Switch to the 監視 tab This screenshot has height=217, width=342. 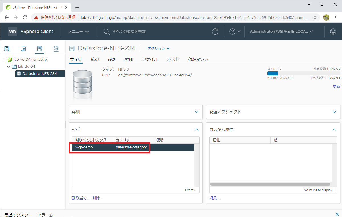click(x=95, y=59)
